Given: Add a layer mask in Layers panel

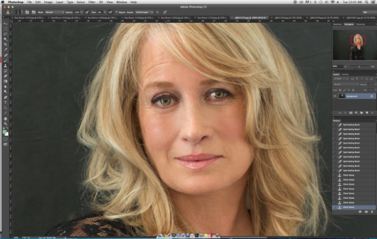Looking at the screenshot, I should point(351,113).
